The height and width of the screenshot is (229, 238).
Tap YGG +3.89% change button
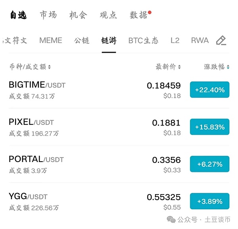[209, 201]
